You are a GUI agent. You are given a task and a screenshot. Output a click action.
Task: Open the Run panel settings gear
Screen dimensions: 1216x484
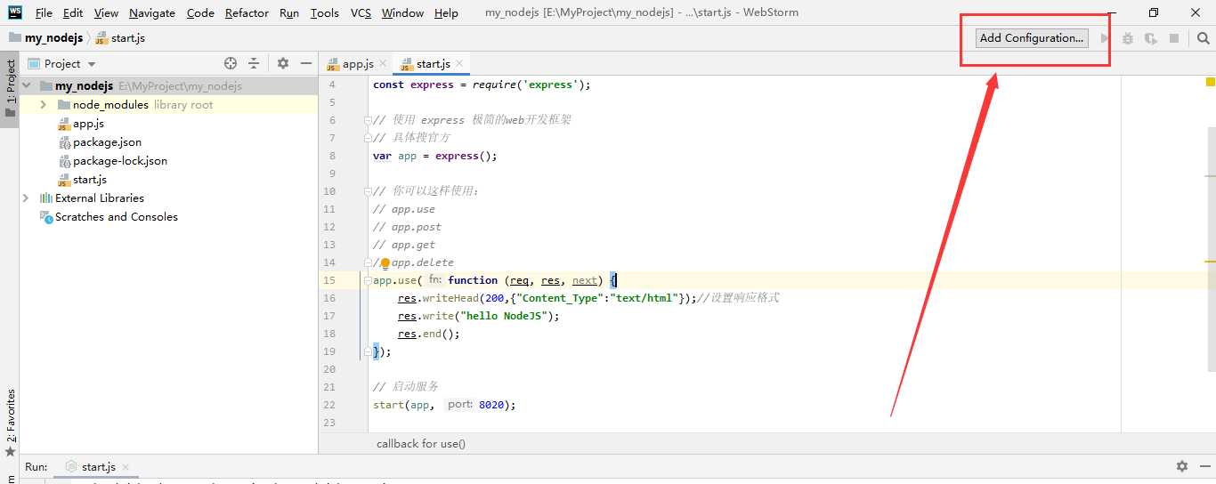tap(1182, 466)
